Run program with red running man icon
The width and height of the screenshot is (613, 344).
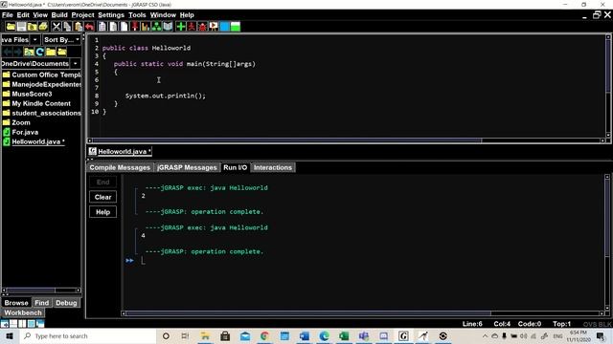pyautogui.click(x=192, y=27)
